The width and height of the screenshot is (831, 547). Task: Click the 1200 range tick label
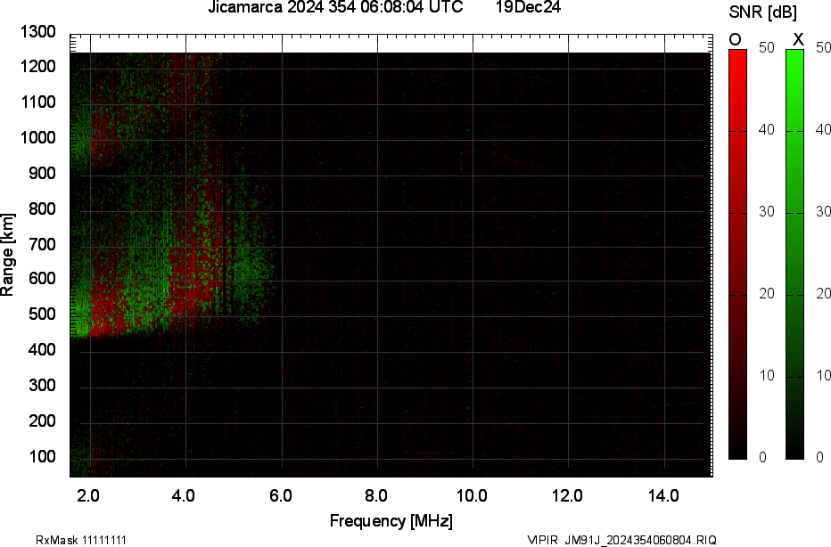[x=38, y=66]
